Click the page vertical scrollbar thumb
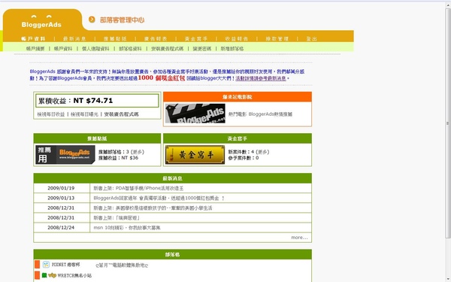The height and width of the screenshot is (282, 451). pyautogui.click(x=448, y=123)
